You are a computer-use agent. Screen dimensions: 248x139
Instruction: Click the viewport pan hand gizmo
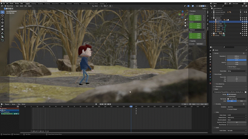[x=185, y=23]
